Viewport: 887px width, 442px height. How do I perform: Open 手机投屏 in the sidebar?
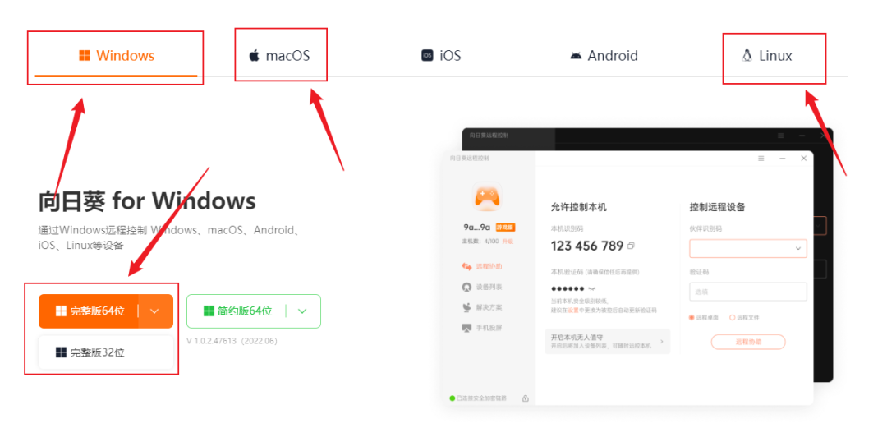[x=483, y=328]
